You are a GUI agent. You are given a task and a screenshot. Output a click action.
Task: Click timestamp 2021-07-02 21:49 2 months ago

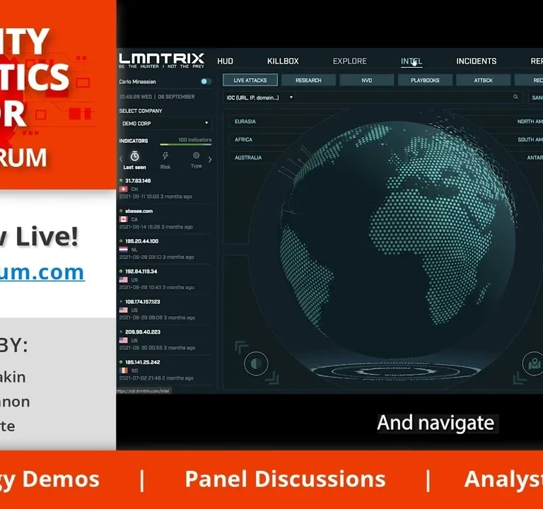pos(156,378)
